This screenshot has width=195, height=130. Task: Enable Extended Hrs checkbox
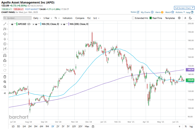[x=133, y=18]
